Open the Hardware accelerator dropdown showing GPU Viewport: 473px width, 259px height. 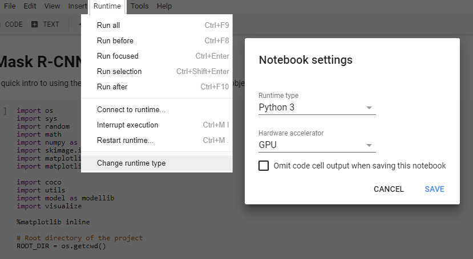pos(317,145)
